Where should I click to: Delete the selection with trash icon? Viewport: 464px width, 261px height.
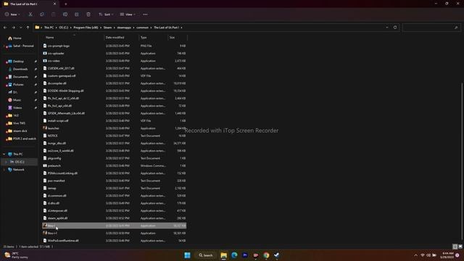click(88, 14)
